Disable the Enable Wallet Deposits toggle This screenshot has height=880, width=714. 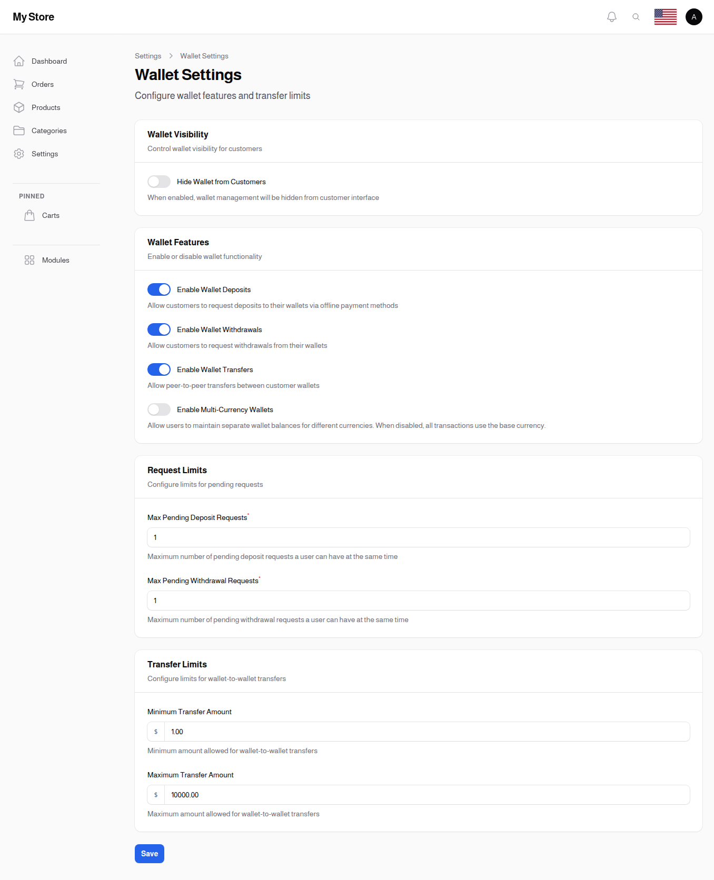pyautogui.click(x=159, y=289)
